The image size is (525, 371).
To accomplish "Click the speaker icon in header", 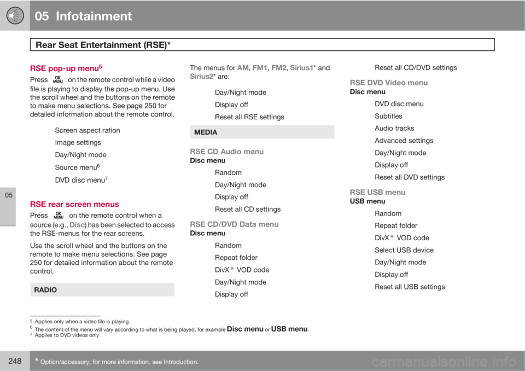I will [15, 16].
